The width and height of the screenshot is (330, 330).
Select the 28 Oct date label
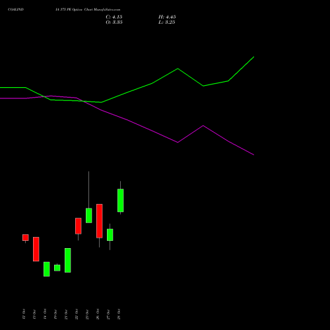point(119,314)
